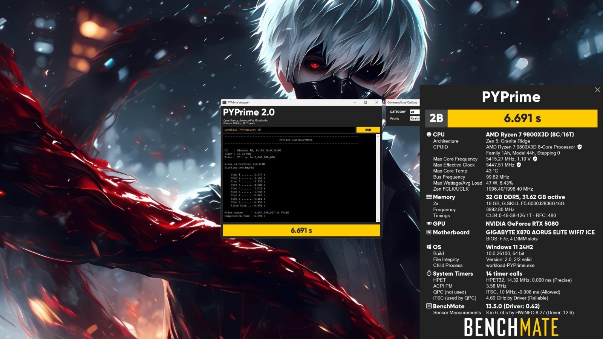Close the BenchMate result panel with X
The width and height of the screenshot is (603, 339).
click(597, 90)
